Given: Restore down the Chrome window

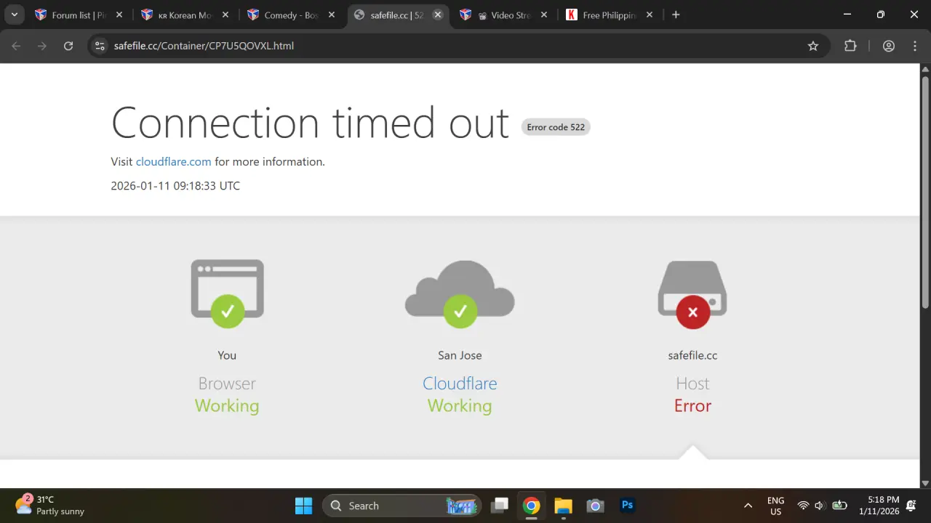Looking at the screenshot, I should click(881, 15).
